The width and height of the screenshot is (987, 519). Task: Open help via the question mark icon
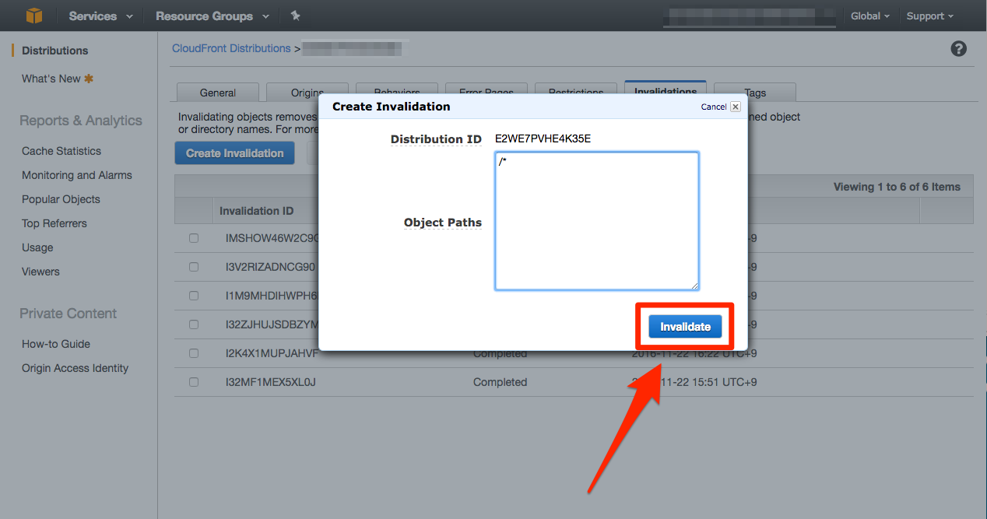958,48
